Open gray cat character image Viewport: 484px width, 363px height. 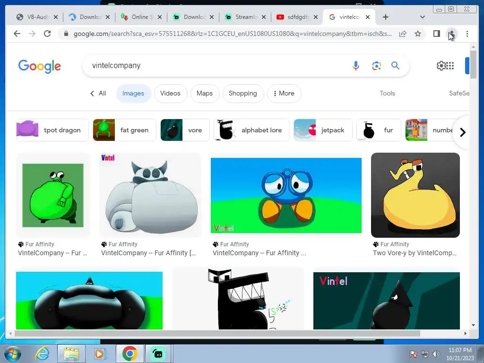click(150, 195)
